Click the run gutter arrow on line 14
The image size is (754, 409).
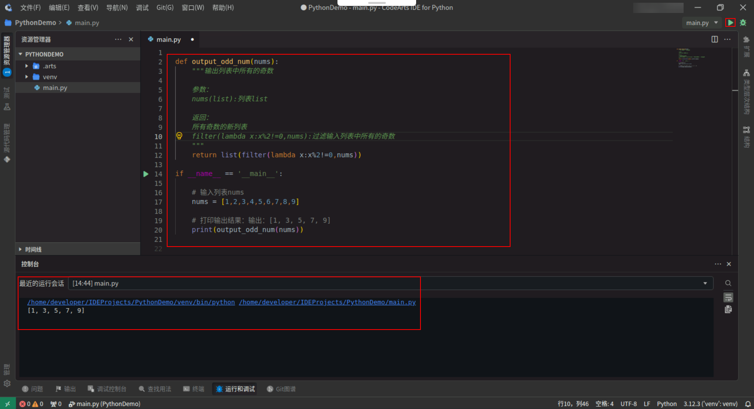[146, 174]
